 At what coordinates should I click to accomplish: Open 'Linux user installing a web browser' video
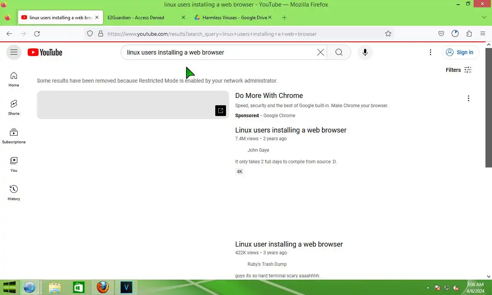(x=289, y=244)
